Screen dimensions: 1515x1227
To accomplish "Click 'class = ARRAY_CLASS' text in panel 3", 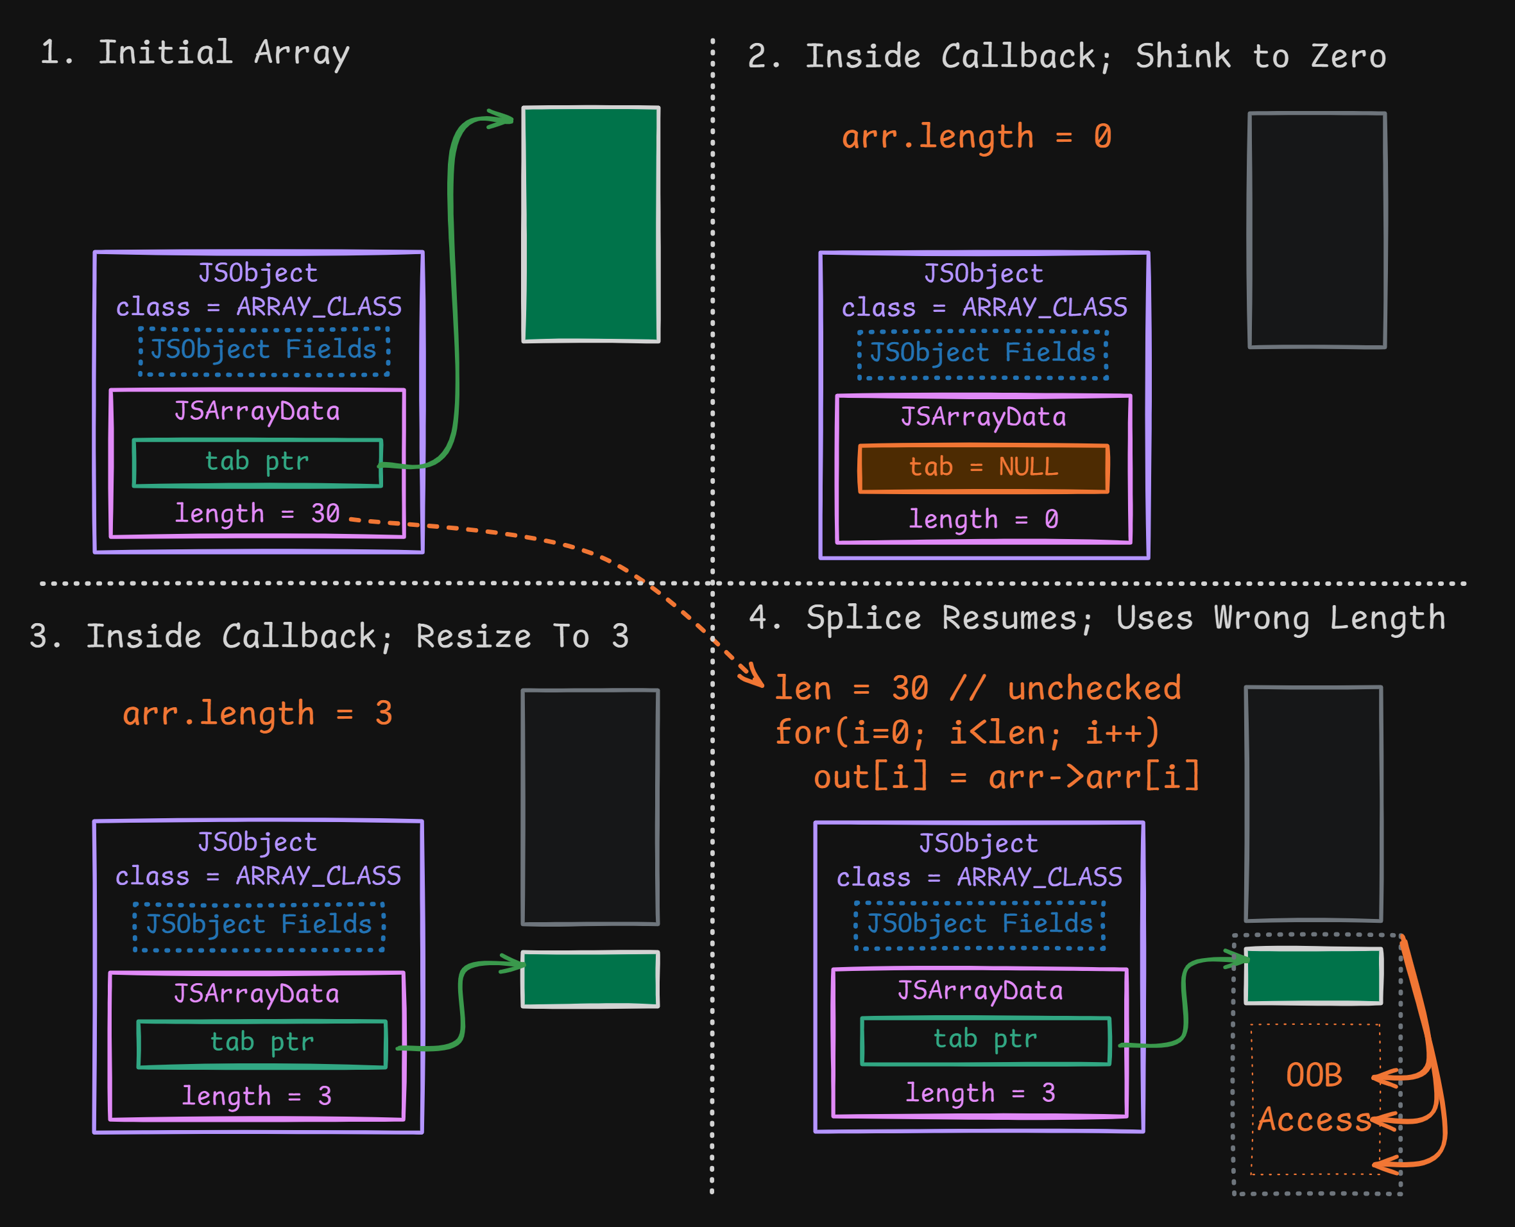I will (x=258, y=877).
